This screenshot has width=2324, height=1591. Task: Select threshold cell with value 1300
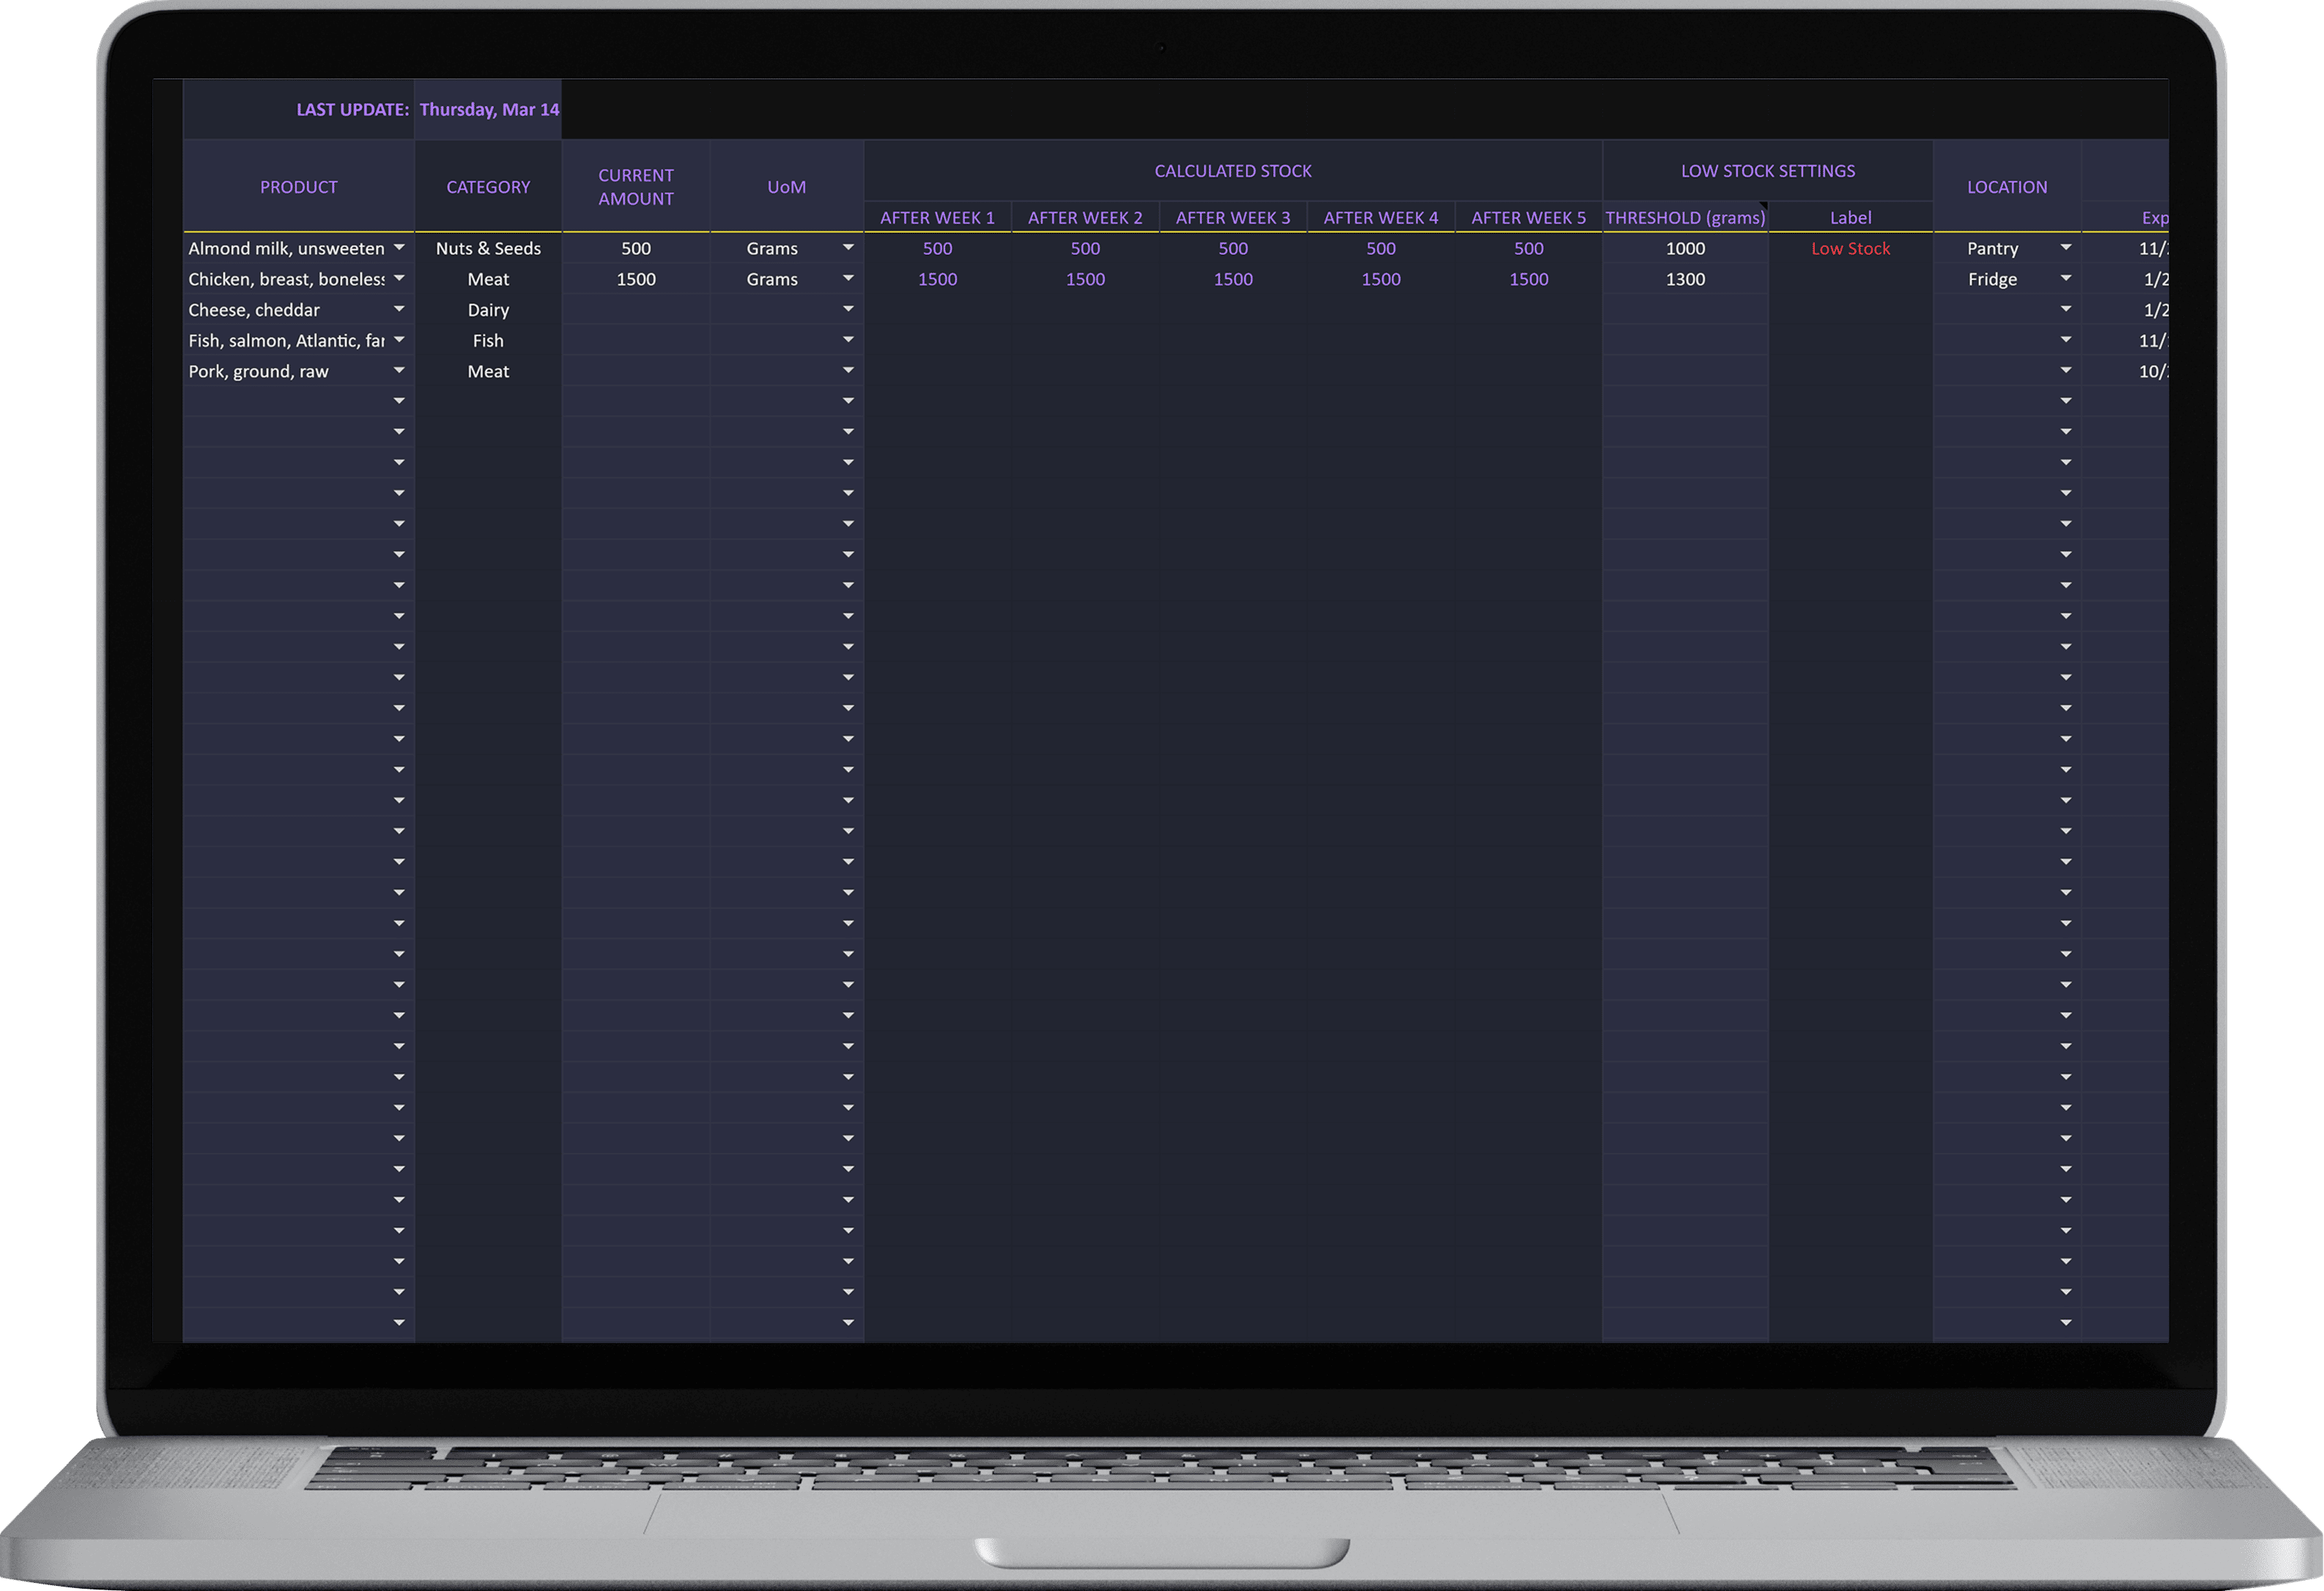(1685, 279)
